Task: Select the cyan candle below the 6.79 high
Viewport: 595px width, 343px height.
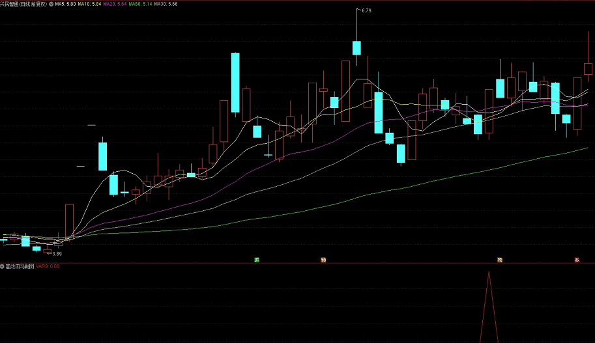Action: click(x=356, y=48)
